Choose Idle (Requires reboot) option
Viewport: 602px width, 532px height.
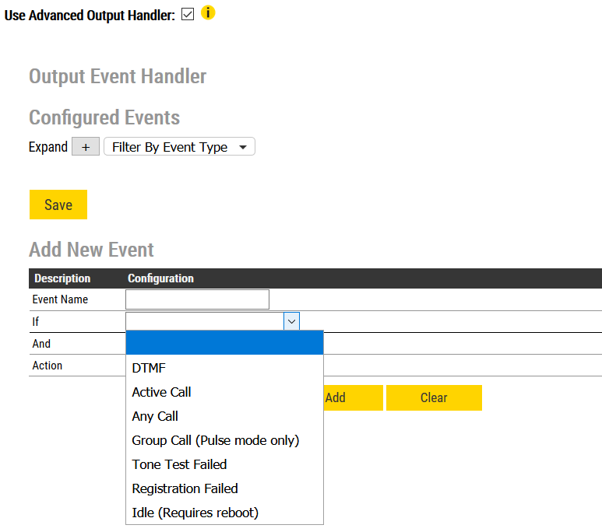195,513
